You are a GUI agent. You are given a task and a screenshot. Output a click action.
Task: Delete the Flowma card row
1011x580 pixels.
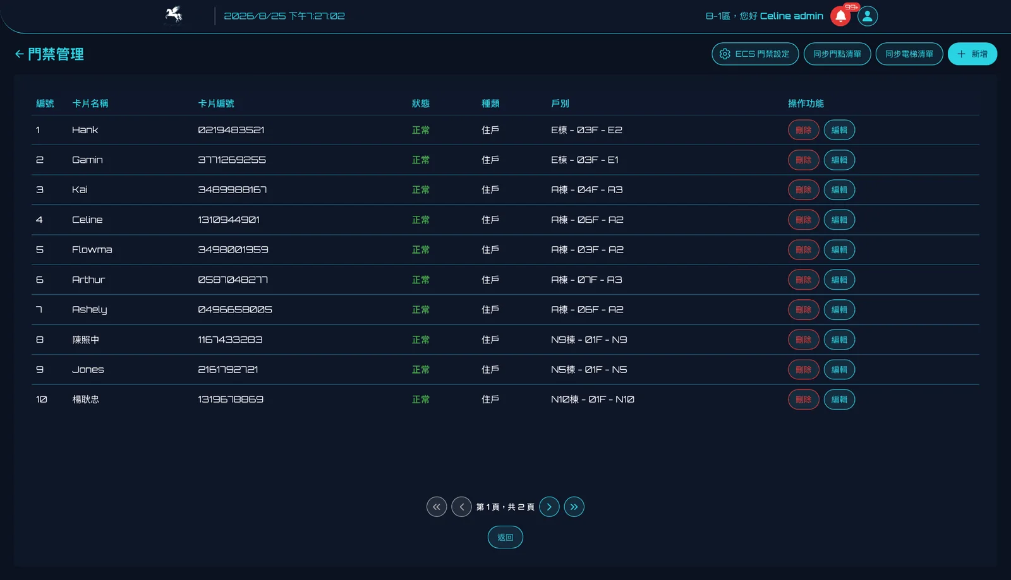(804, 250)
